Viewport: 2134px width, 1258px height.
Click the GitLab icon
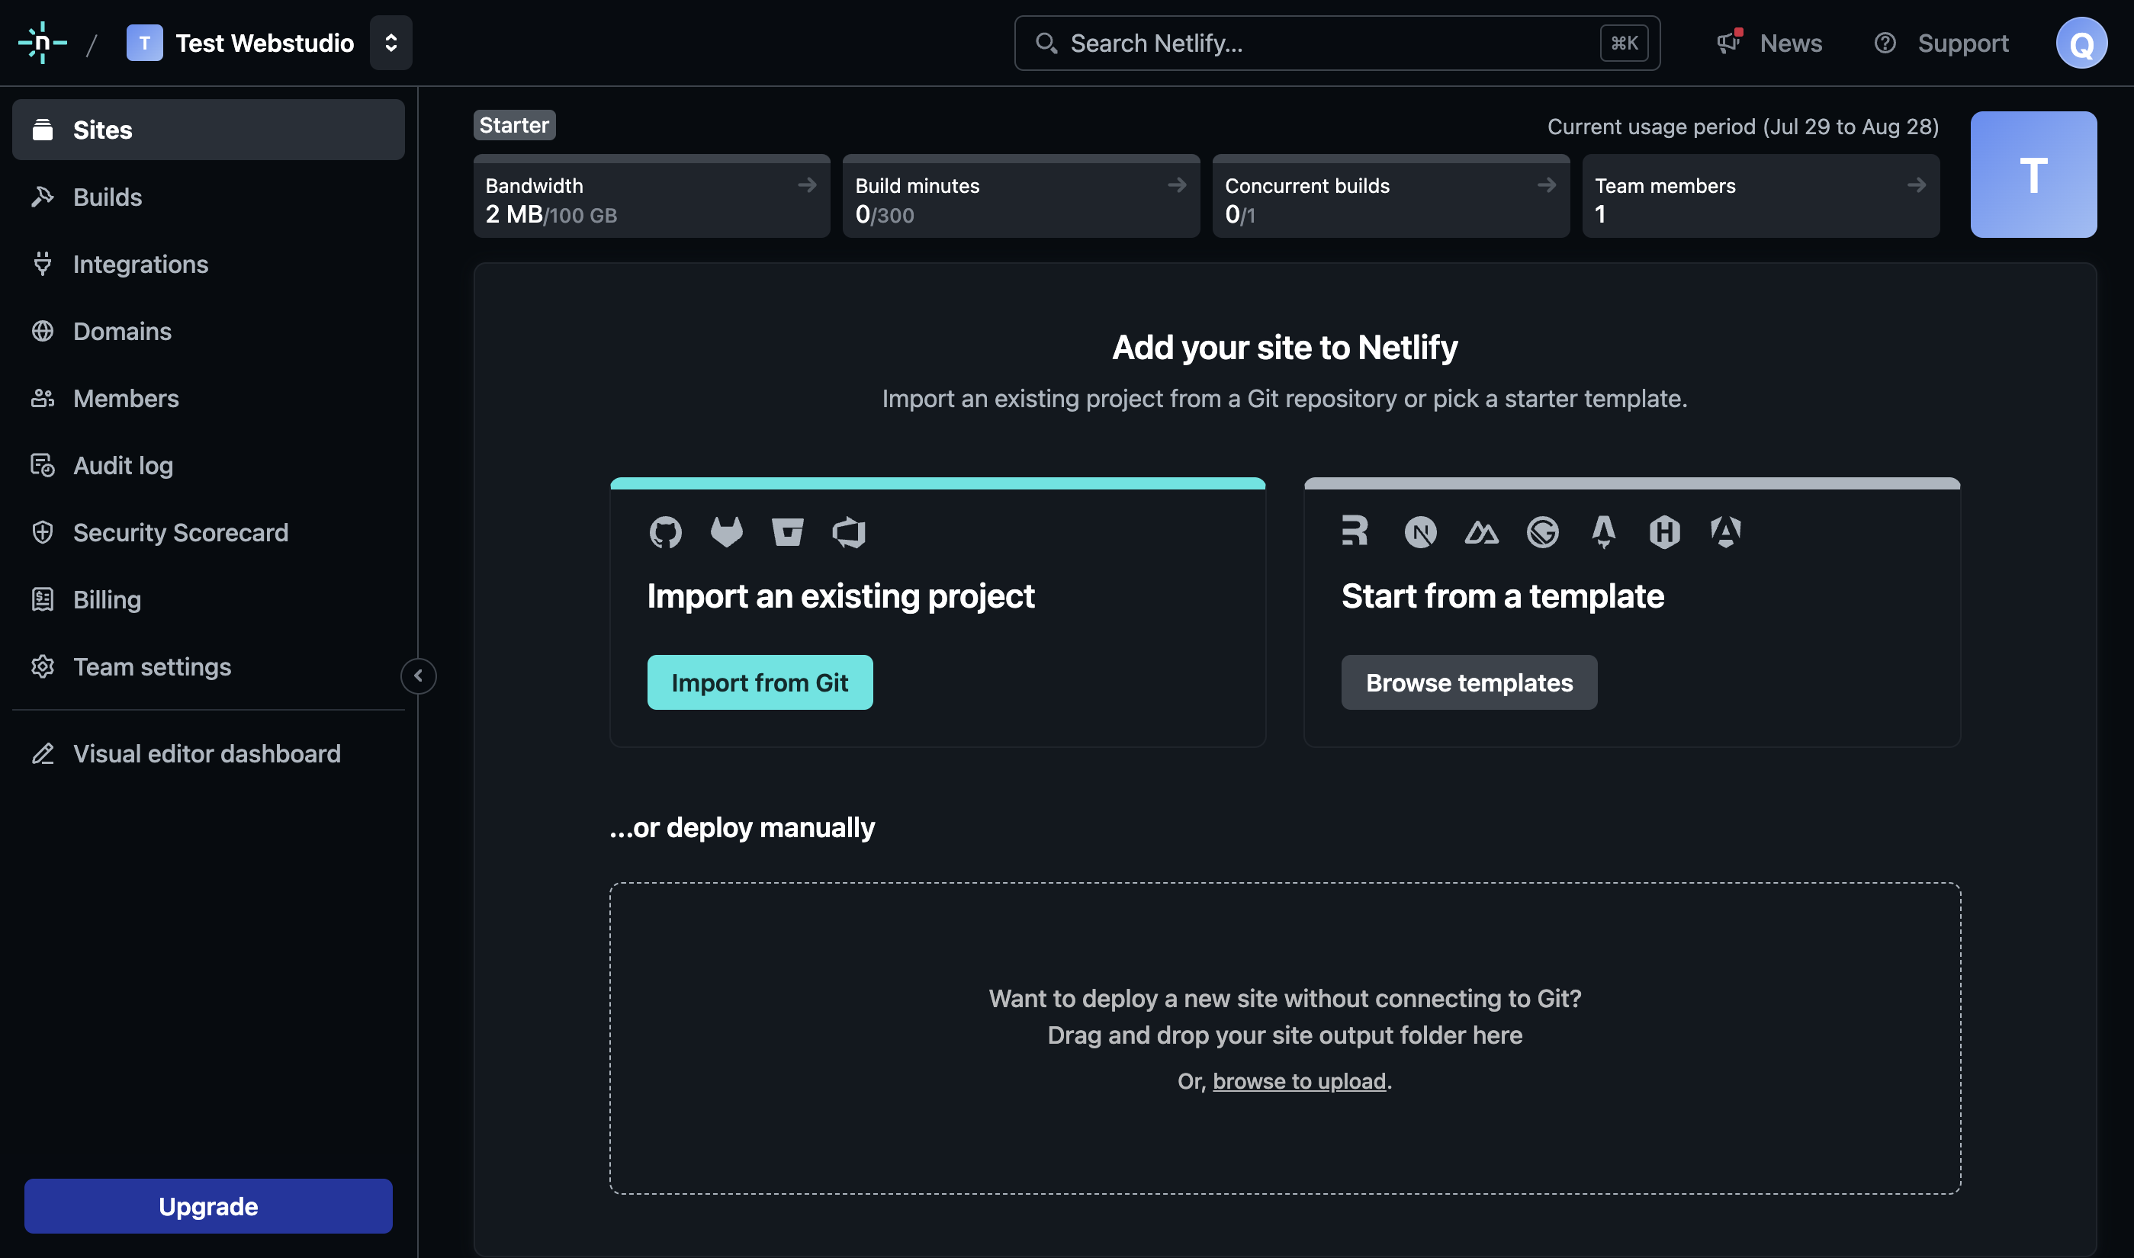727,532
